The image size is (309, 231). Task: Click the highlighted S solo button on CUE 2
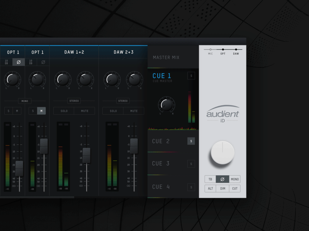coord(191,141)
